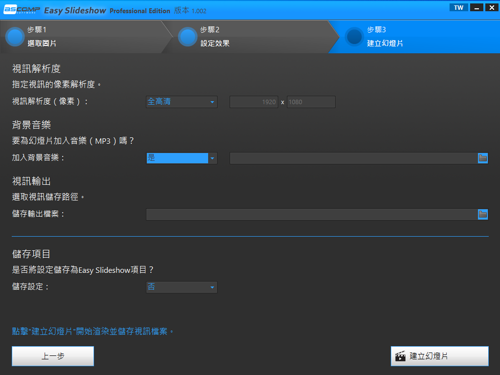Click the 背景音樂 section heading
The height and width of the screenshot is (375, 500).
point(31,125)
